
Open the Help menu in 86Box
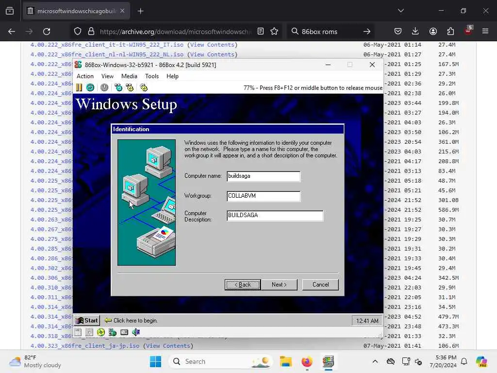pyautogui.click(x=172, y=76)
